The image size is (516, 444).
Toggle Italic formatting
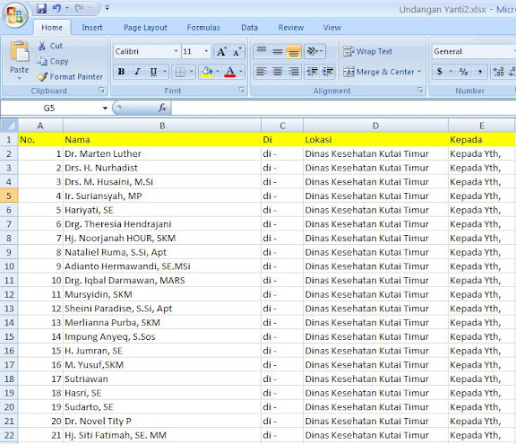137,72
